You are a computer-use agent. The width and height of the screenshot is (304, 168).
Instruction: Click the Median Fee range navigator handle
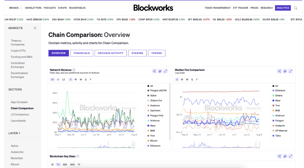coord(257,144)
